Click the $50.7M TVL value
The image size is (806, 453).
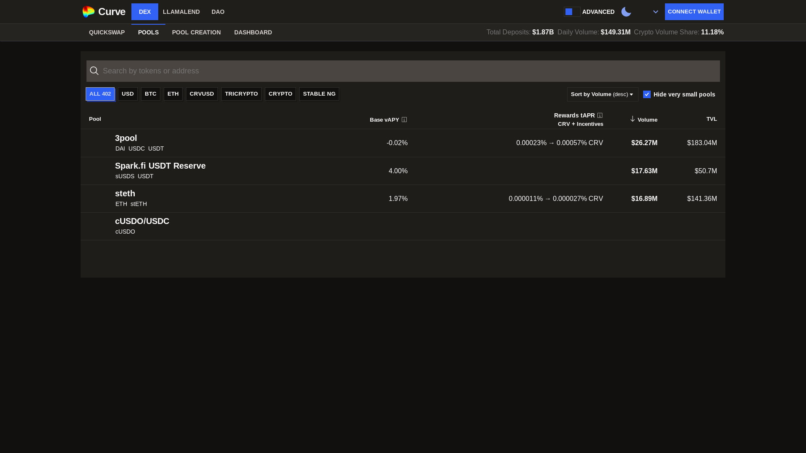pyautogui.click(x=706, y=171)
